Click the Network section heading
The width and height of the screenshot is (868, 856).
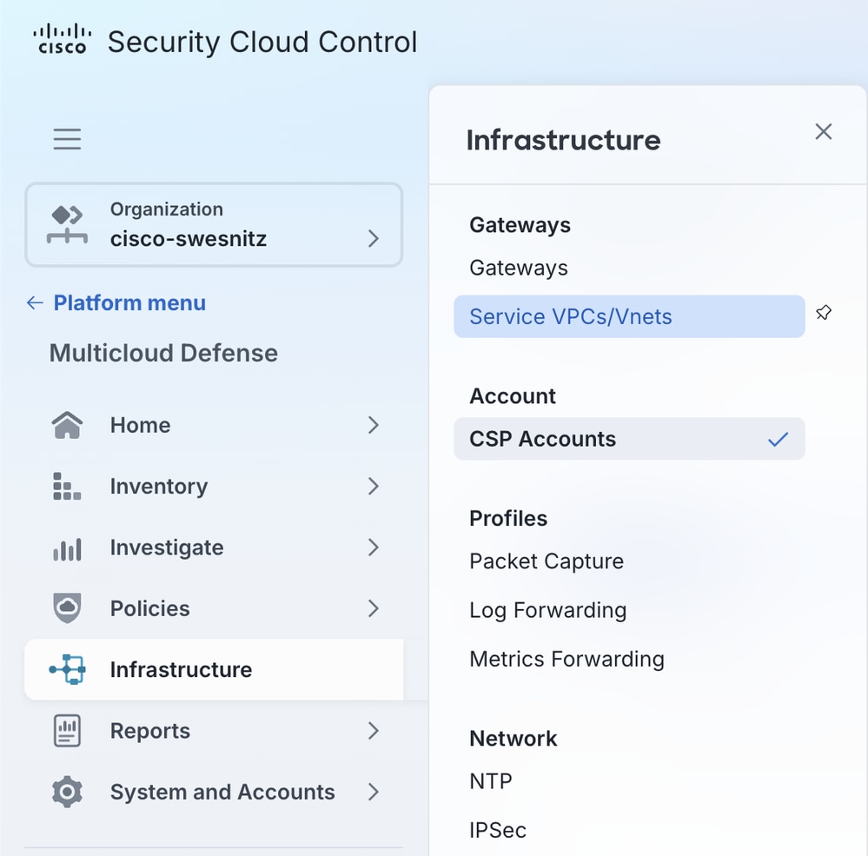(x=514, y=739)
